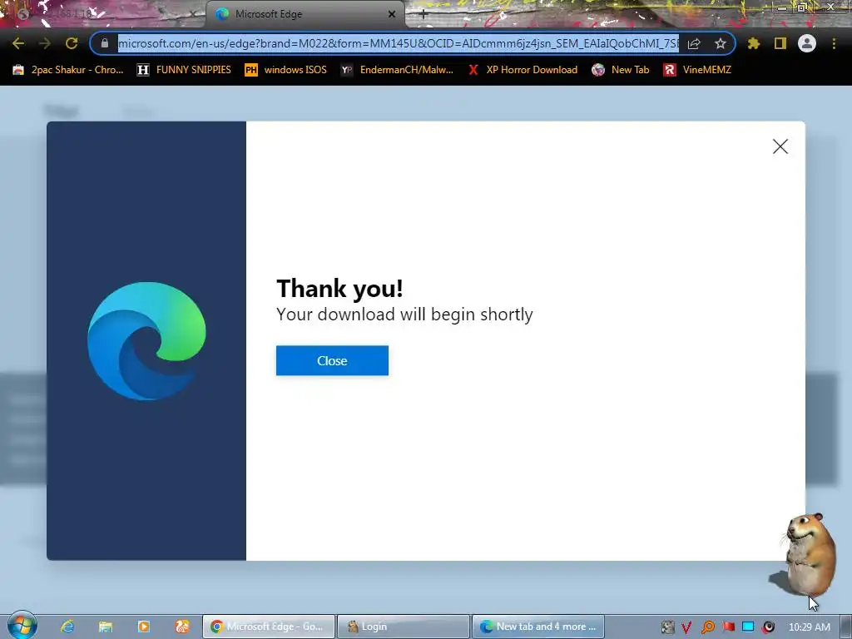The width and height of the screenshot is (852, 639).
Task: Open the 2pac Shakur bookmark
Action: [68, 70]
